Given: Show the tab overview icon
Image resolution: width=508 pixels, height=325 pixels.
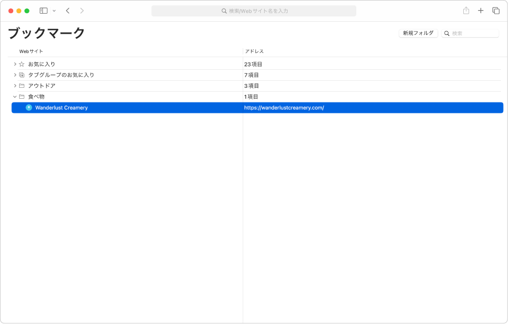Looking at the screenshot, I should pyautogui.click(x=495, y=11).
